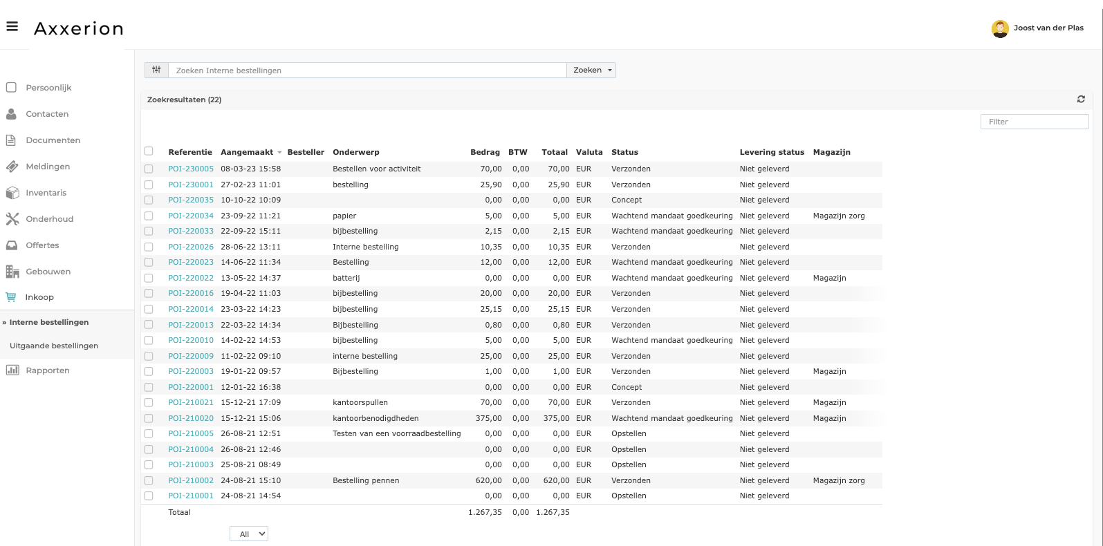Open Onderhoud via its tools icon
Screen dimensions: 1103x546
pyautogui.click(x=12, y=219)
